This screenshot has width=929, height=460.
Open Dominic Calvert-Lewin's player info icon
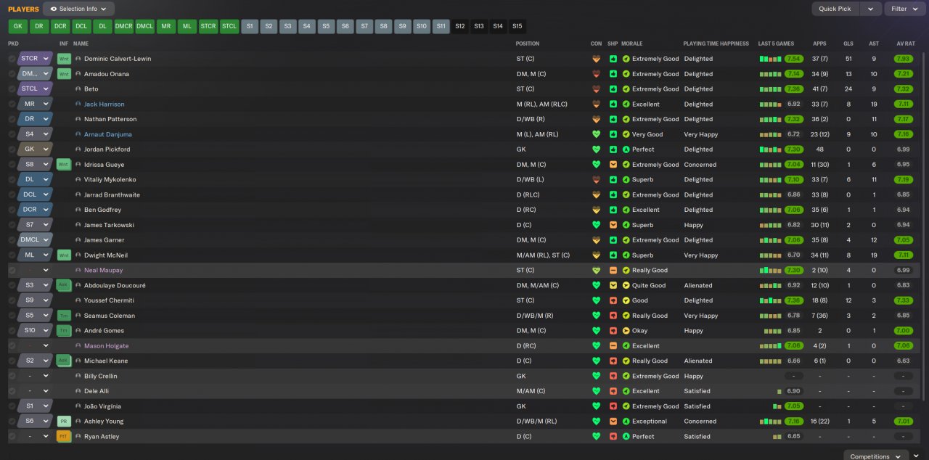[x=78, y=59]
